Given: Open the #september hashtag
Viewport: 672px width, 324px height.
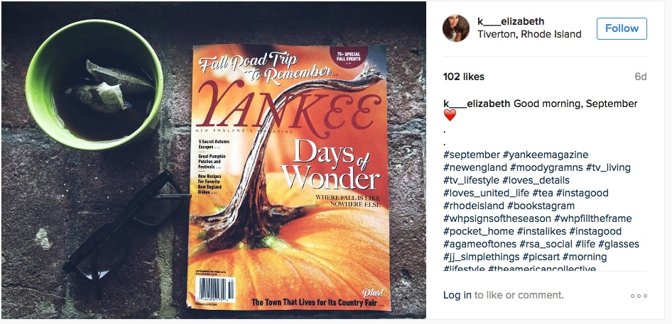Looking at the screenshot, I should pyautogui.click(x=472, y=155).
